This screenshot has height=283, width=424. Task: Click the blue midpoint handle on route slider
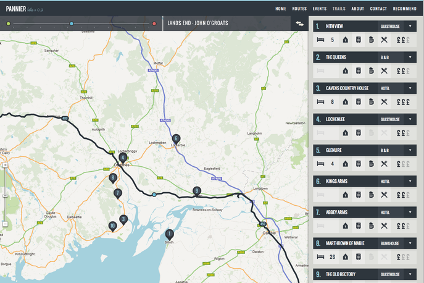[x=72, y=23]
